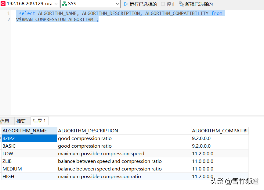264x190 pixels.
Task: Select the ZLIB cell
Action: click(30, 161)
